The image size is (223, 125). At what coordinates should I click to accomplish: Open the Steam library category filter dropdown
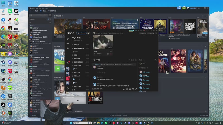[38, 19]
